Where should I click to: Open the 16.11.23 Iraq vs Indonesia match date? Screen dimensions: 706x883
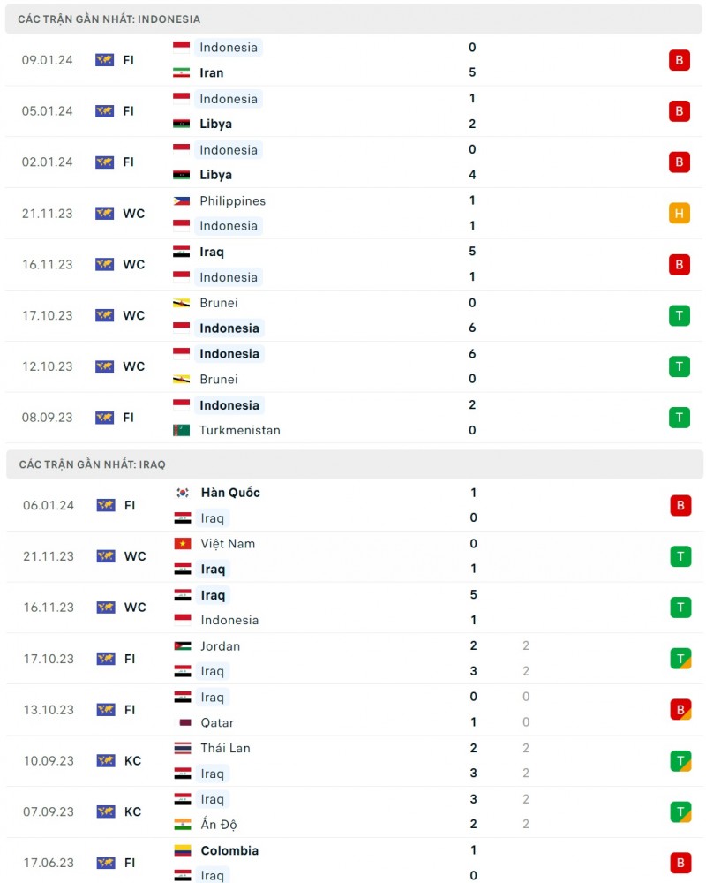tap(48, 265)
